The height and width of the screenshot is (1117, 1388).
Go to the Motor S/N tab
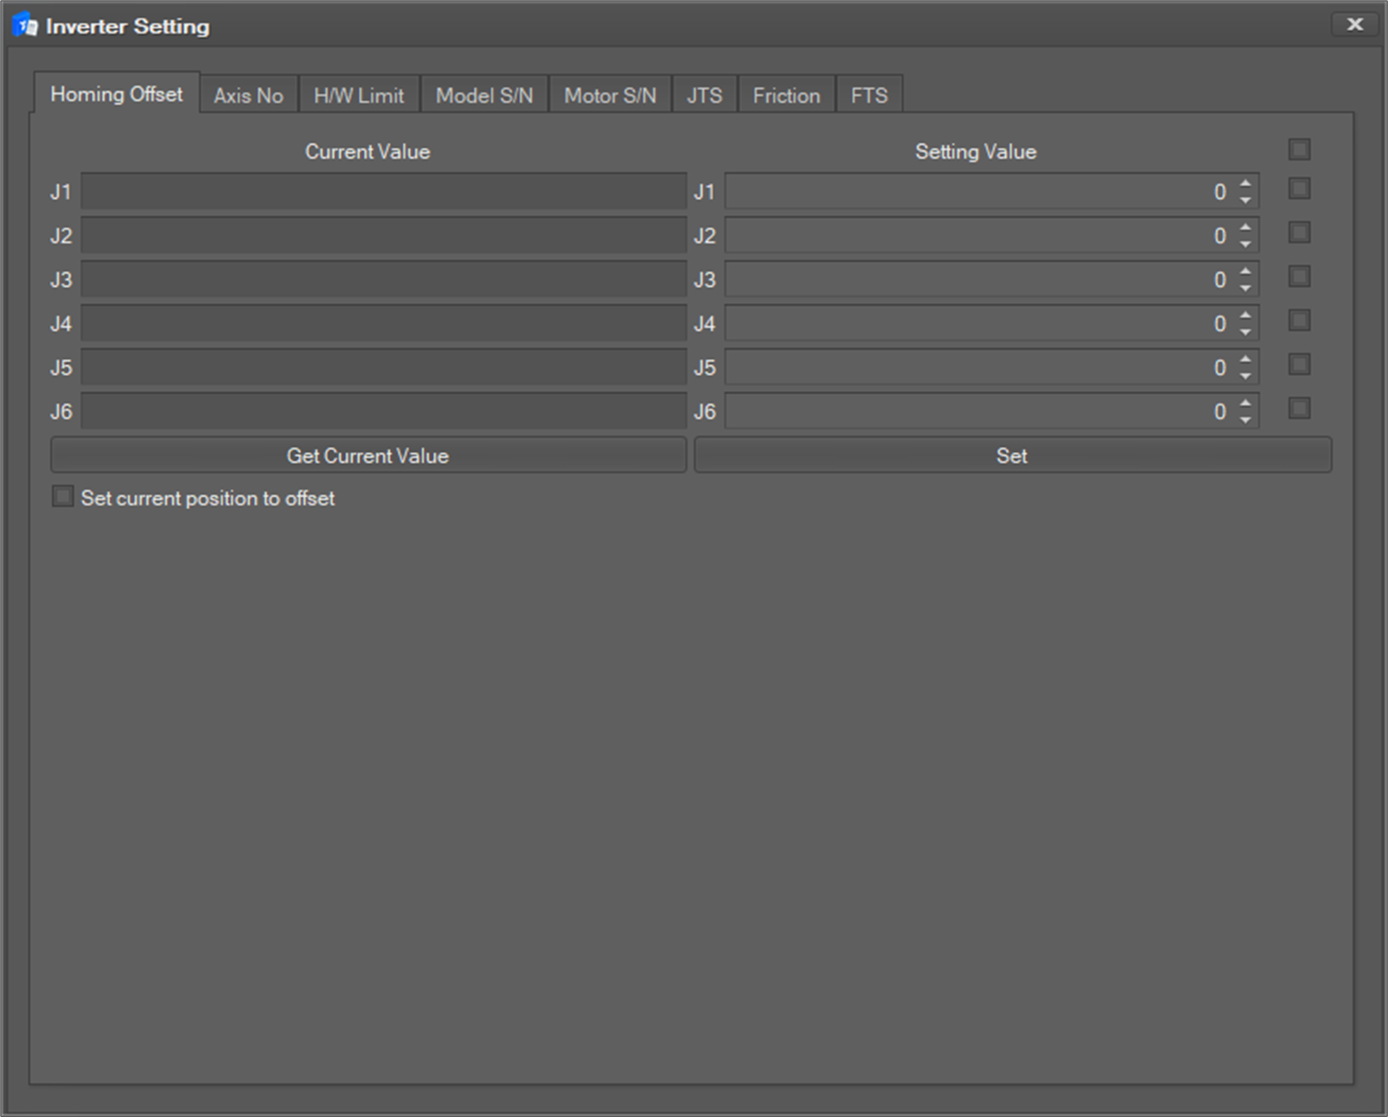[610, 96]
